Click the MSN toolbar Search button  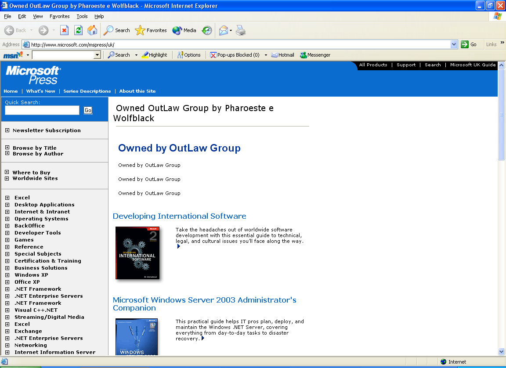click(119, 55)
